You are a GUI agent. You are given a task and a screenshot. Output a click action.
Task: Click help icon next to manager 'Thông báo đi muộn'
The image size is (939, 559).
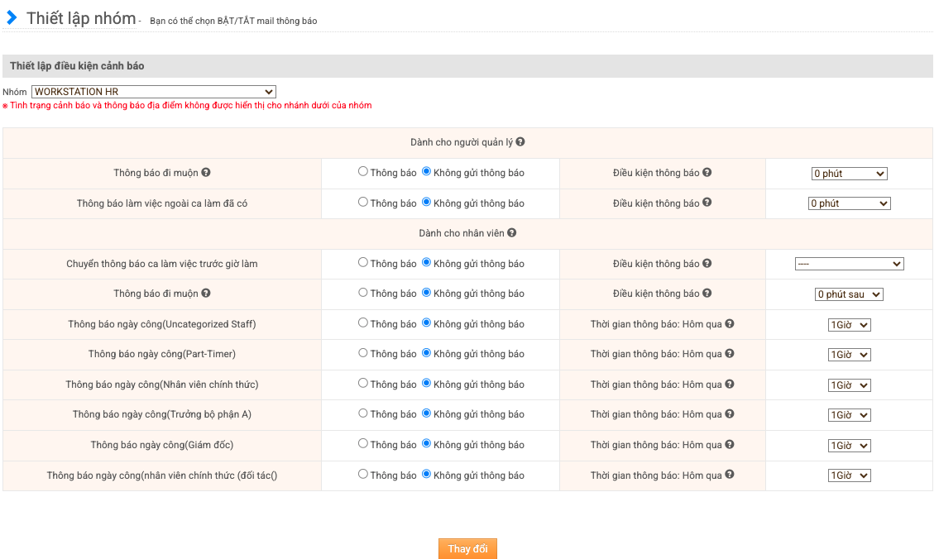tap(206, 173)
